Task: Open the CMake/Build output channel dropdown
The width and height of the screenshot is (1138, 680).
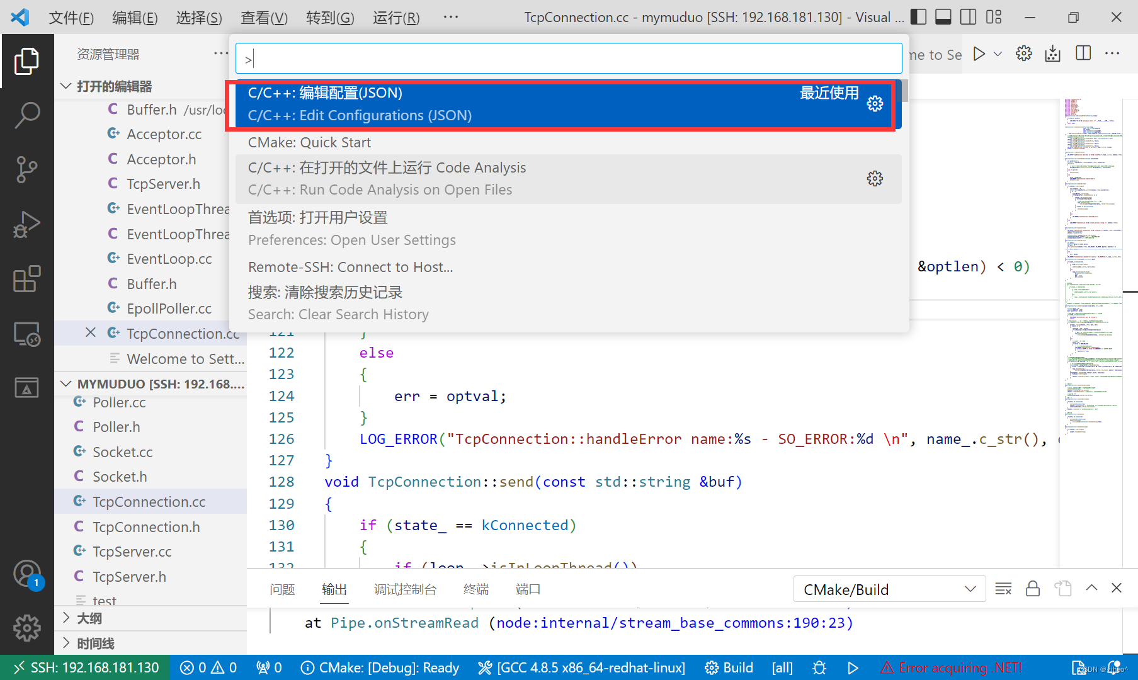Action: pos(889,589)
